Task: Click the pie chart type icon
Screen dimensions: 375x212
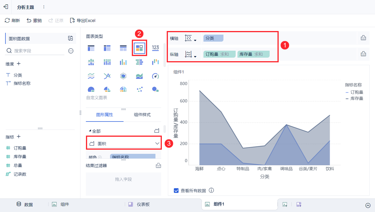Action: [91, 89]
